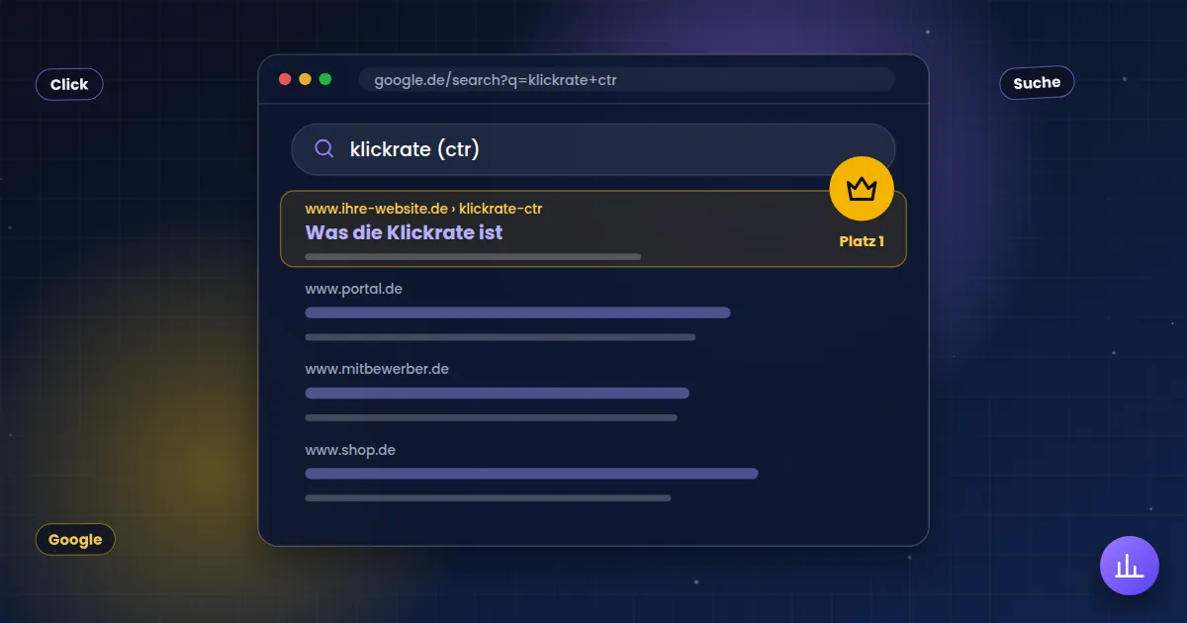Open the www.shop.de result

350,450
